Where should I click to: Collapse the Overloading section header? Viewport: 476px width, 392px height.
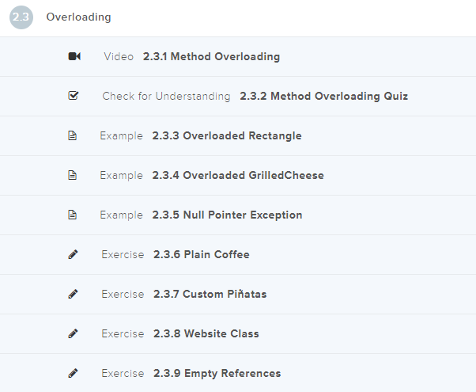coord(79,17)
